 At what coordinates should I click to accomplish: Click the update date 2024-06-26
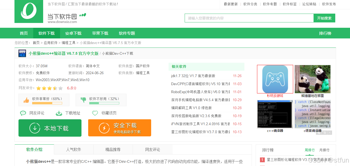pyautogui.click(x=95, y=73)
